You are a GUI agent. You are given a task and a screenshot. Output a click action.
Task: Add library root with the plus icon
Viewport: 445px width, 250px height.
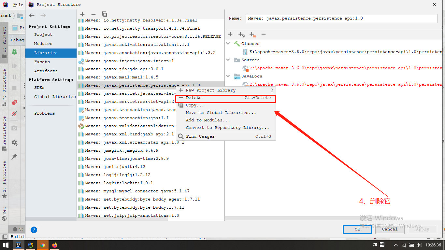click(230, 34)
